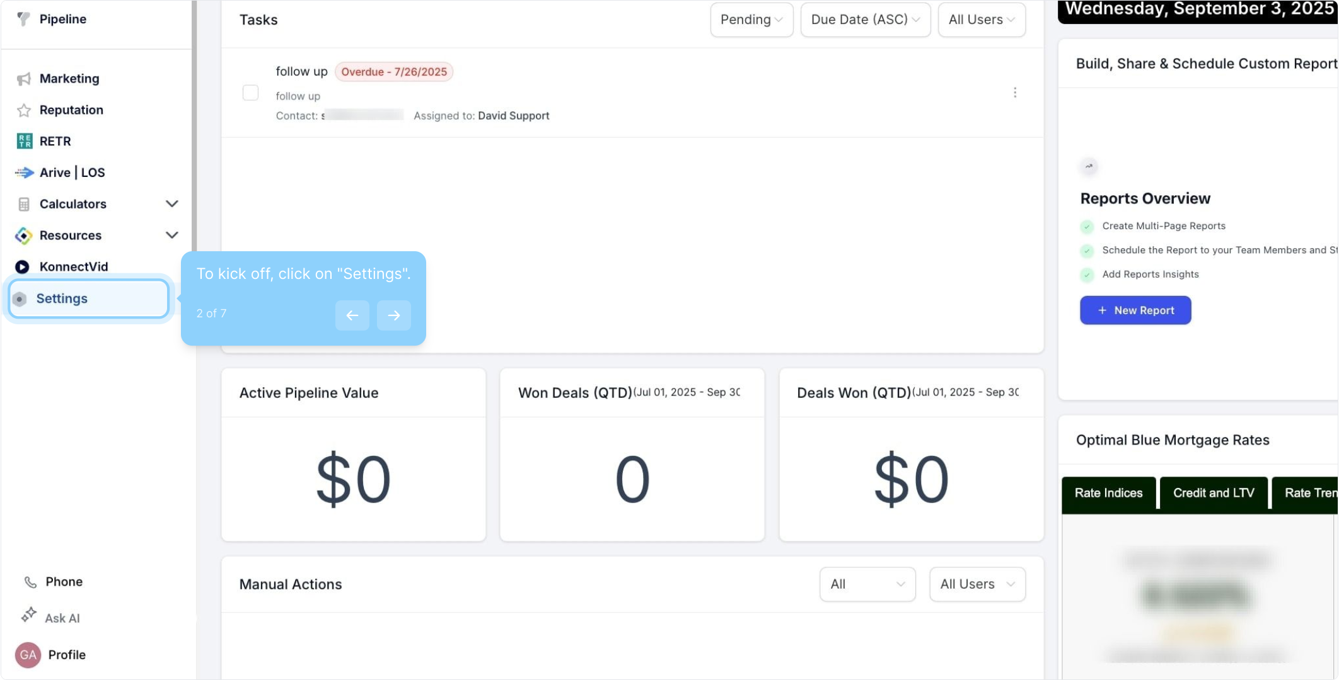Viewport: 1339px width, 680px height.
Task: Open the RETR sidebar icon
Action: [24, 141]
